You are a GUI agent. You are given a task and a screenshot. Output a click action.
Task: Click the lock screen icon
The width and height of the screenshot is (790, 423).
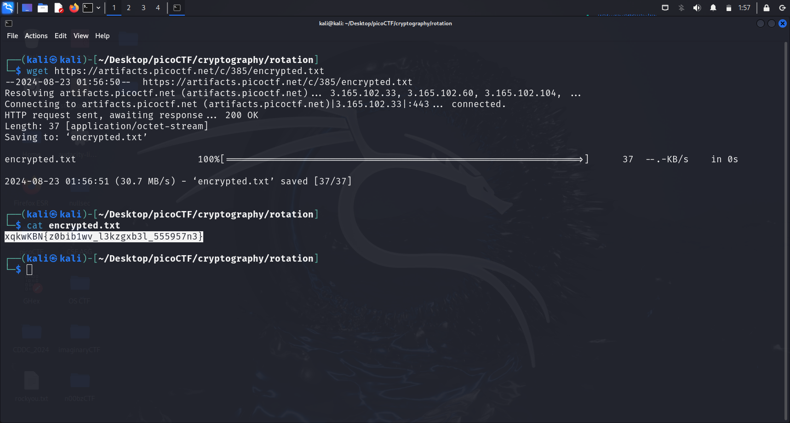click(x=767, y=8)
